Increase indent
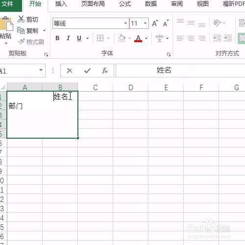 coord(228,38)
